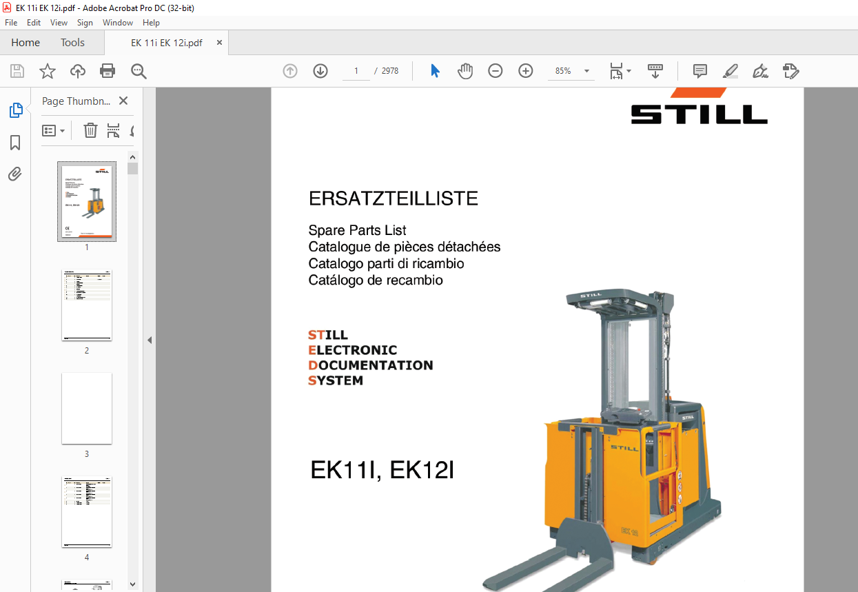Viewport: 858px width, 592px height.
Task: Click the upload to cloud icon
Action: click(x=78, y=71)
